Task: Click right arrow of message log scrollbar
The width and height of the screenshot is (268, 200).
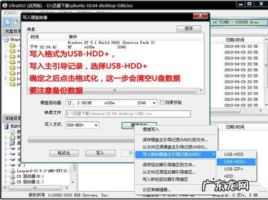Action: 201,90
